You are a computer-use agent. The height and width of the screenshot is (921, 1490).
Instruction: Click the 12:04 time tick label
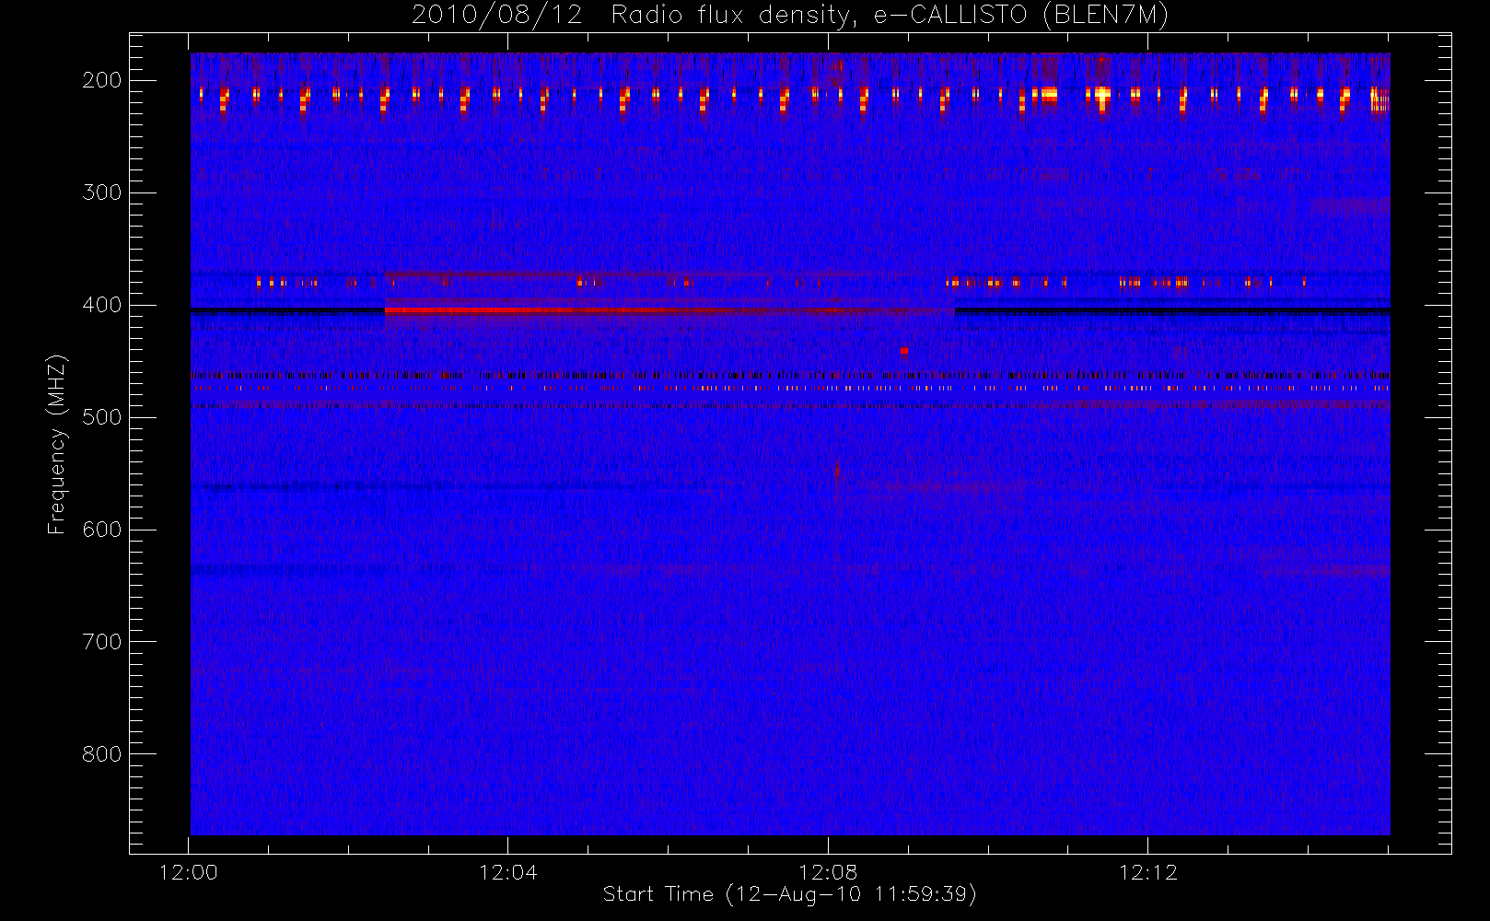tap(508, 872)
